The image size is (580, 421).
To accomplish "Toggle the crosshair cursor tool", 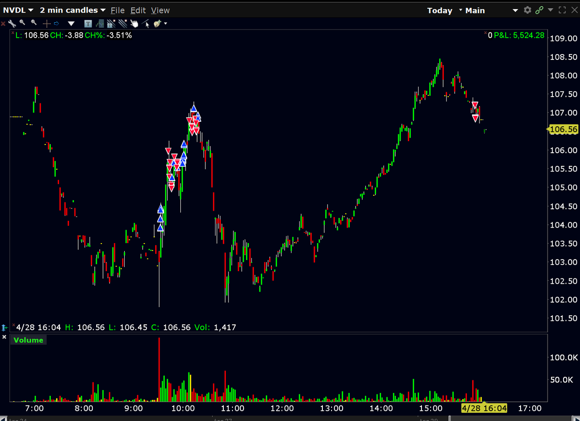I will 47,23.
